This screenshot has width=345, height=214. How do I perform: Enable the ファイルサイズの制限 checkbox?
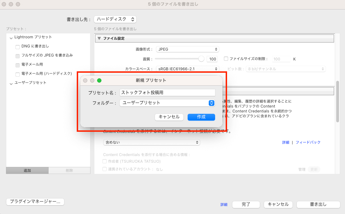(226, 59)
